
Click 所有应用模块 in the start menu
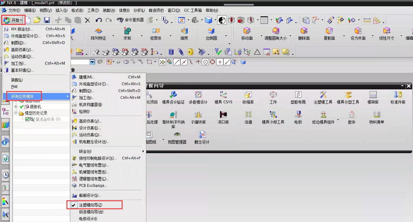(22, 96)
